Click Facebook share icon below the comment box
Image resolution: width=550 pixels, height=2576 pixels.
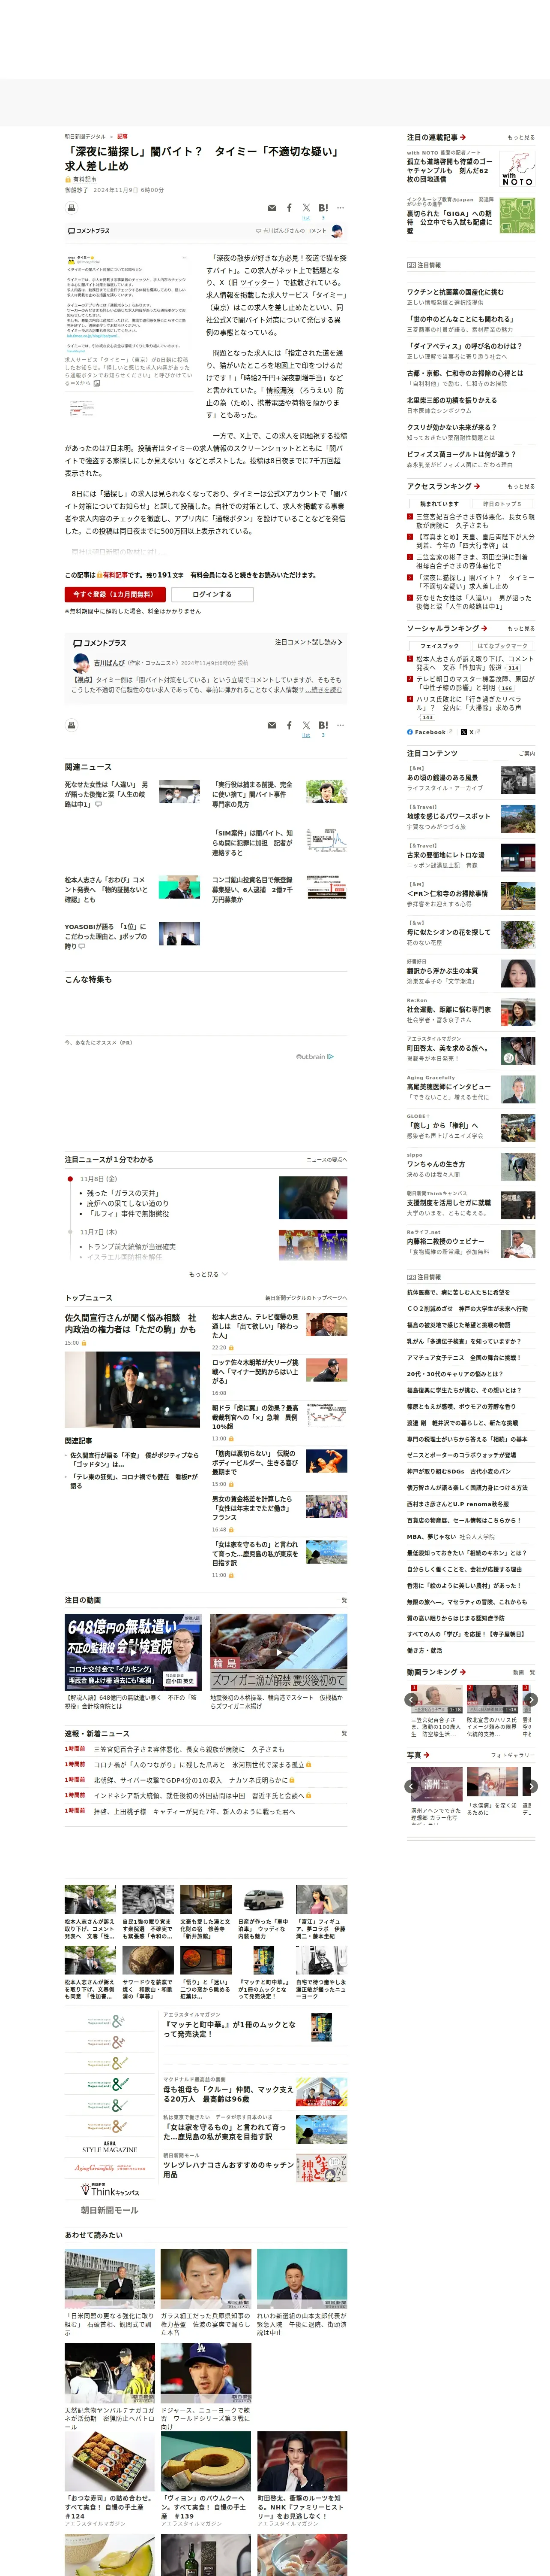point(290,725)
